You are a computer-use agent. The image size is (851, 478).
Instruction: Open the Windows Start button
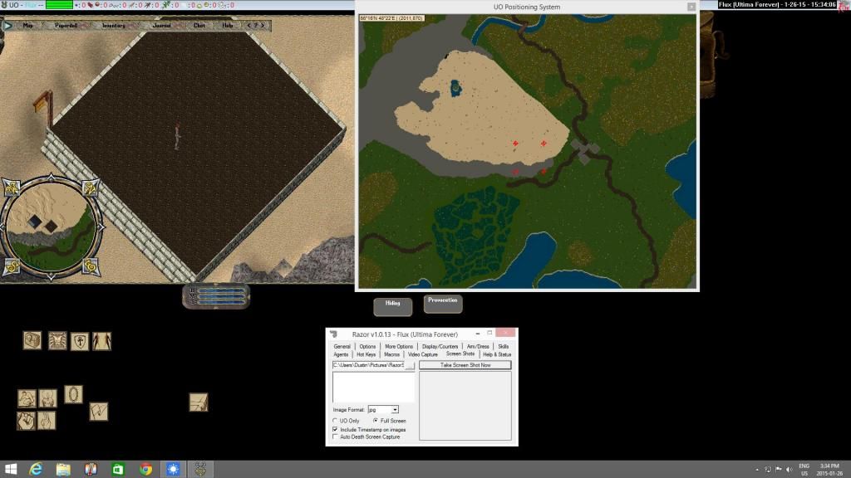(10, 469)
